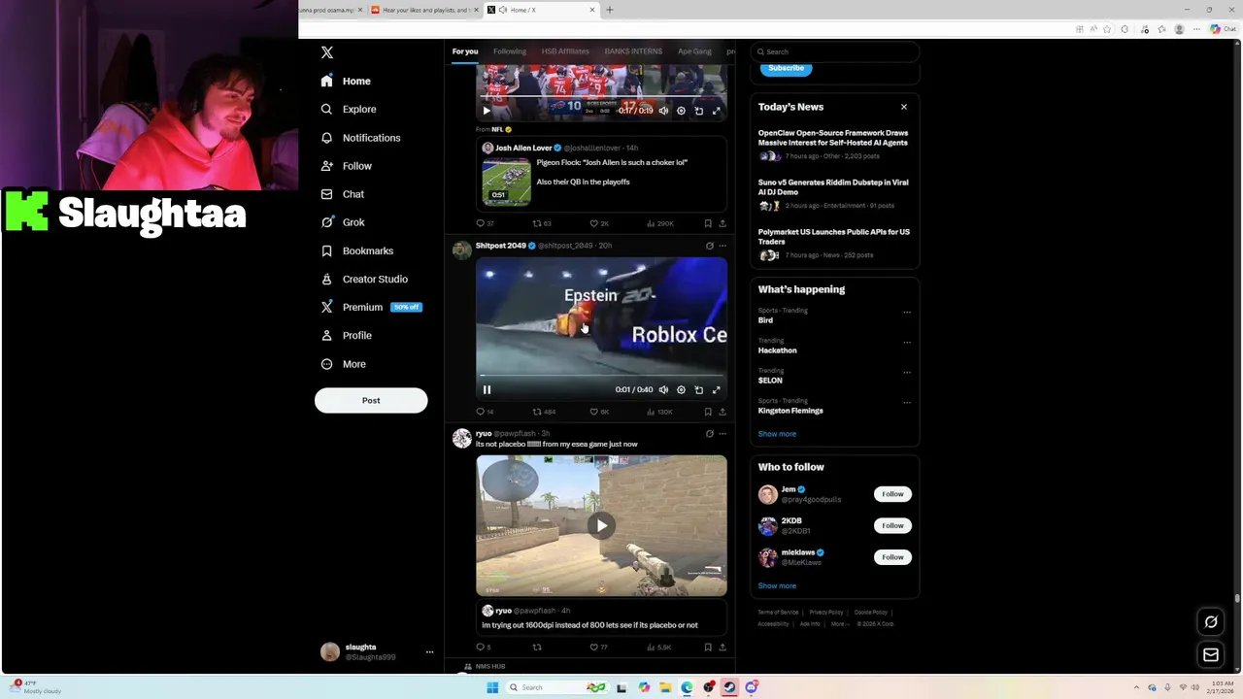Open NFL video settings gear
This screenshot has height=699, width=1243.
pyautogui.click(x=681, y=111)
